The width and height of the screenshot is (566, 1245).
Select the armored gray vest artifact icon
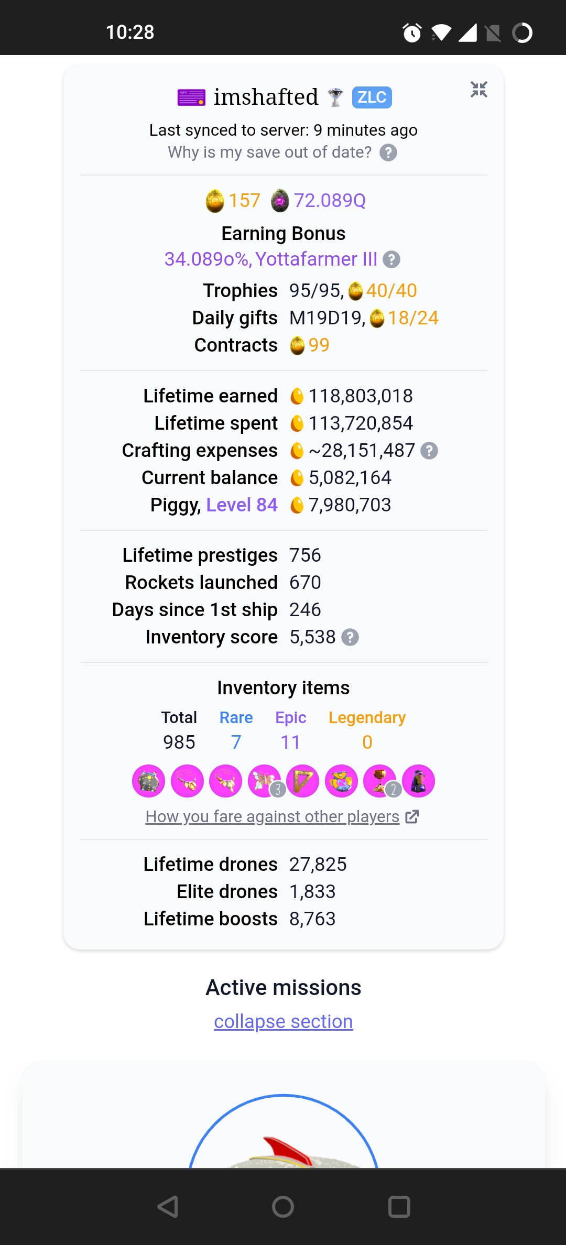(149, 781)
